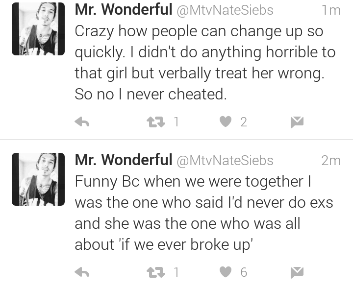The image size is (353, 289).
Task: Reply to the 'Crazy how people' tweet
Action: (x=82, y=122)
